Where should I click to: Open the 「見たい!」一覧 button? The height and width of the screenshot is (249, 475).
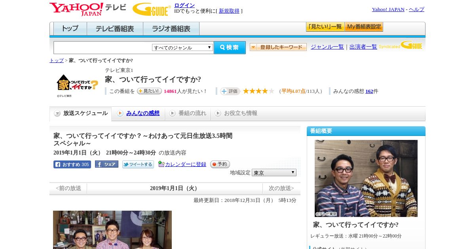coord(325,27)
